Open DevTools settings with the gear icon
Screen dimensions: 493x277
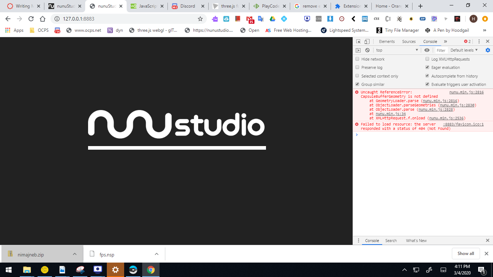click(x=488, y=50)
